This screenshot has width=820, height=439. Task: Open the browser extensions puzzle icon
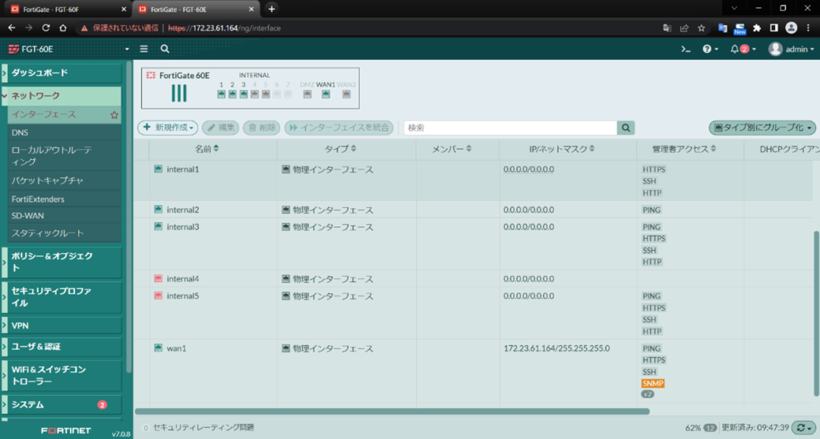coord(757,28)
